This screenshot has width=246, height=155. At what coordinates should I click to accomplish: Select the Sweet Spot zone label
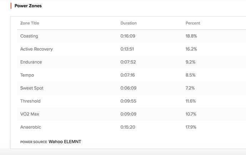(32, 88)
